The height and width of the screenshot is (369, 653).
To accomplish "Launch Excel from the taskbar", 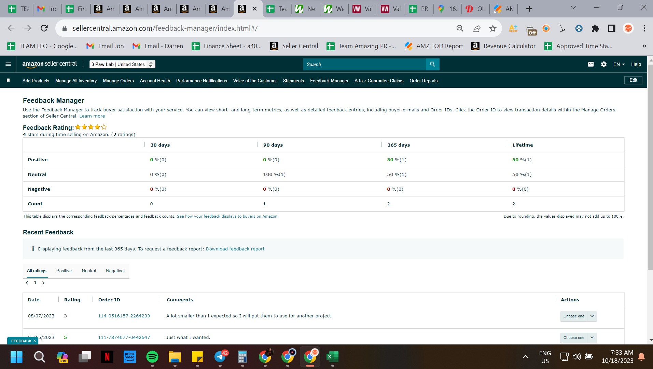I will (332, 357).
